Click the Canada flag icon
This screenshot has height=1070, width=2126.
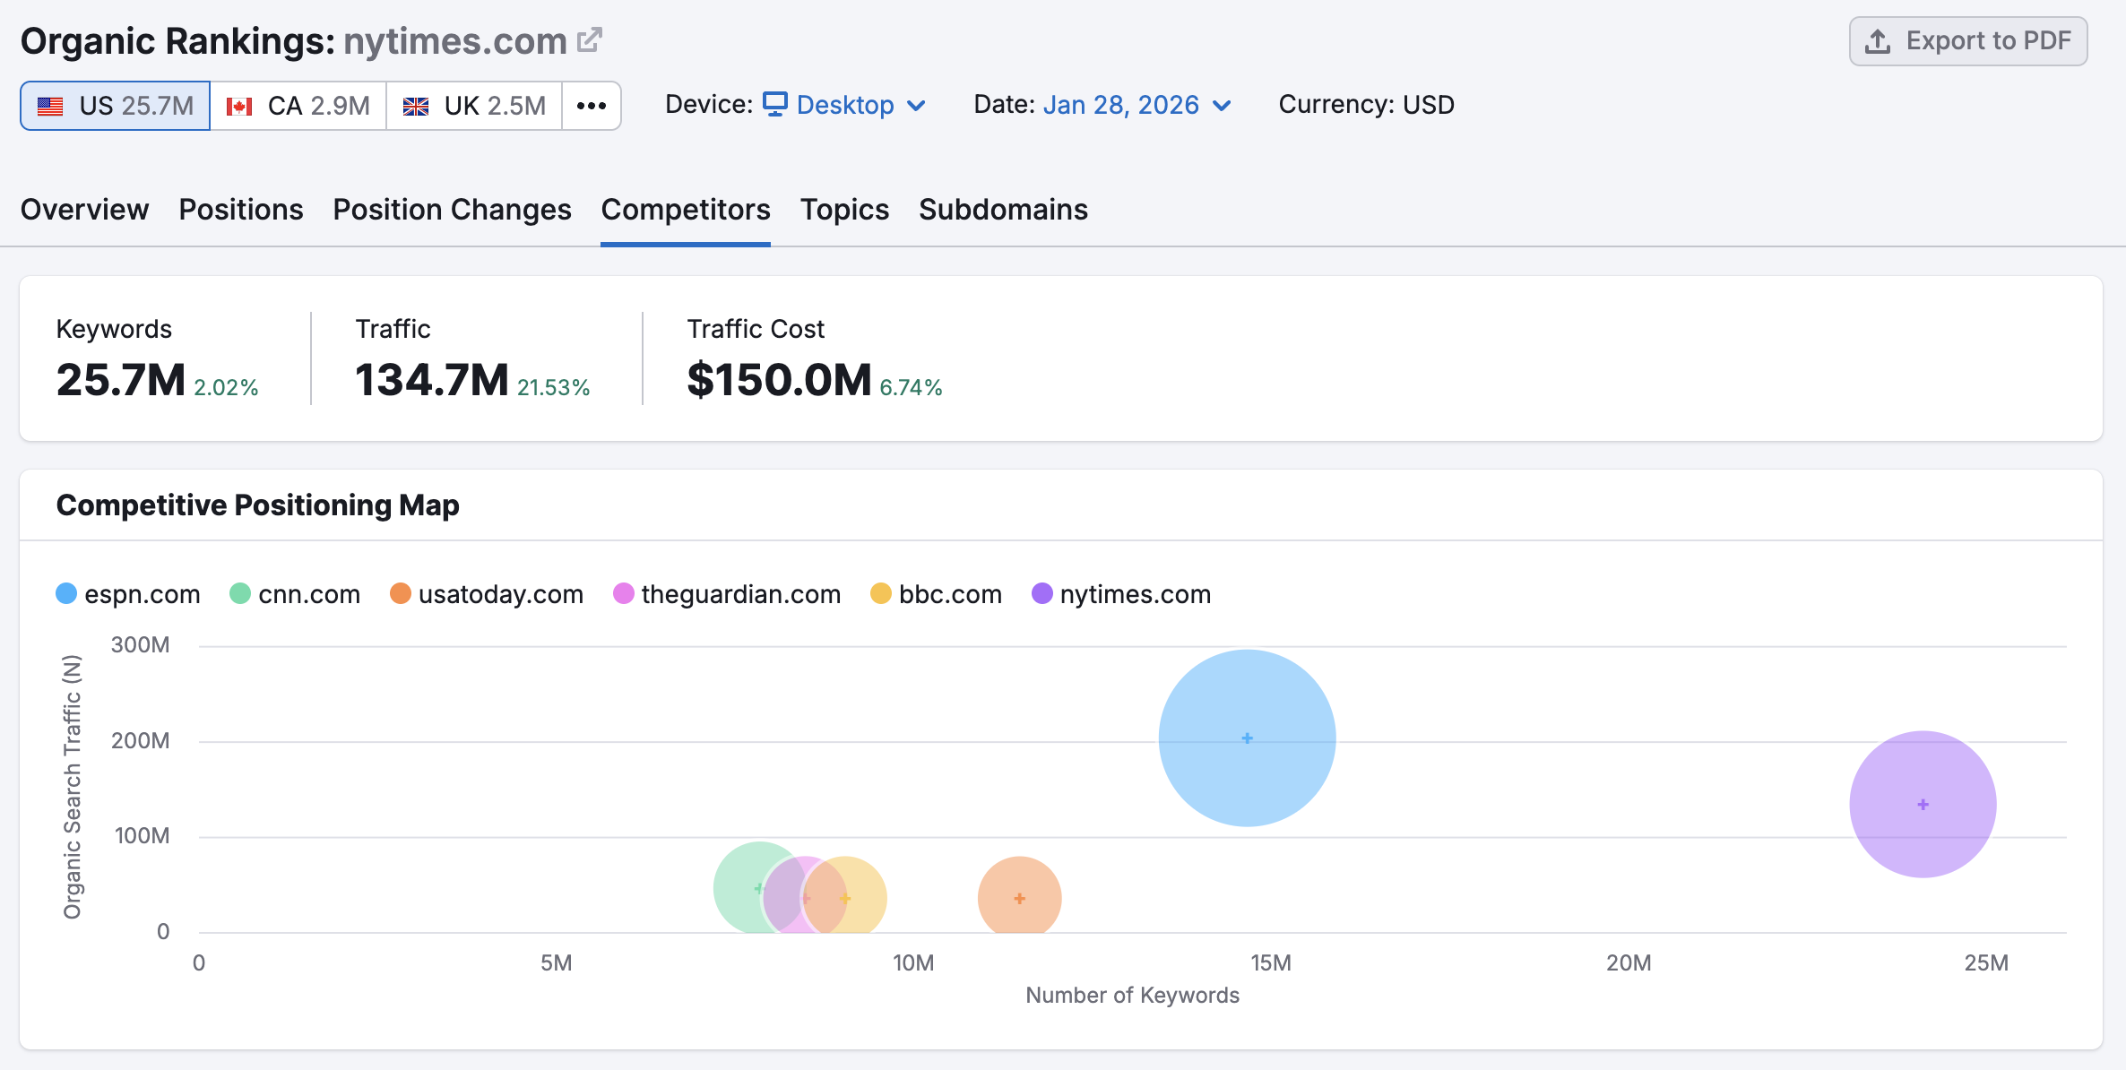[239, 105]
